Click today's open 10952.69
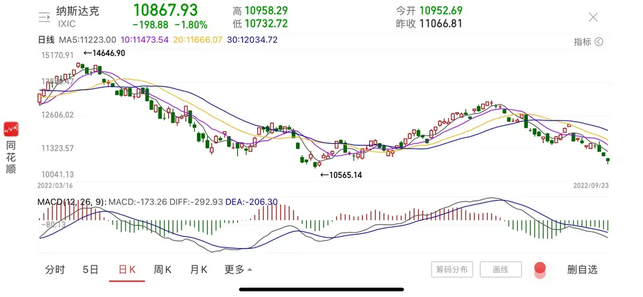643x297 pixels. [441, 10]
